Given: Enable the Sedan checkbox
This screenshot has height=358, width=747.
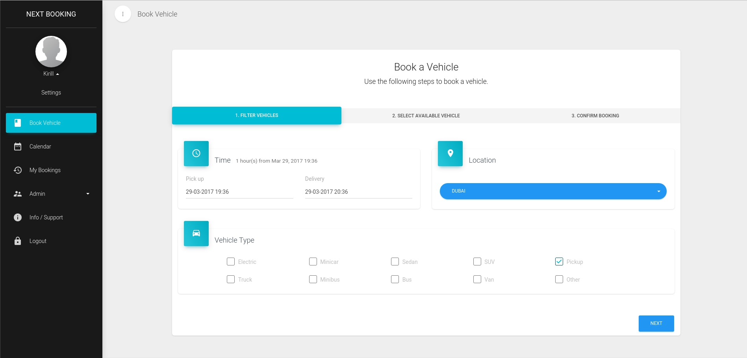Looking at the screenshot, I should [395, 262].
